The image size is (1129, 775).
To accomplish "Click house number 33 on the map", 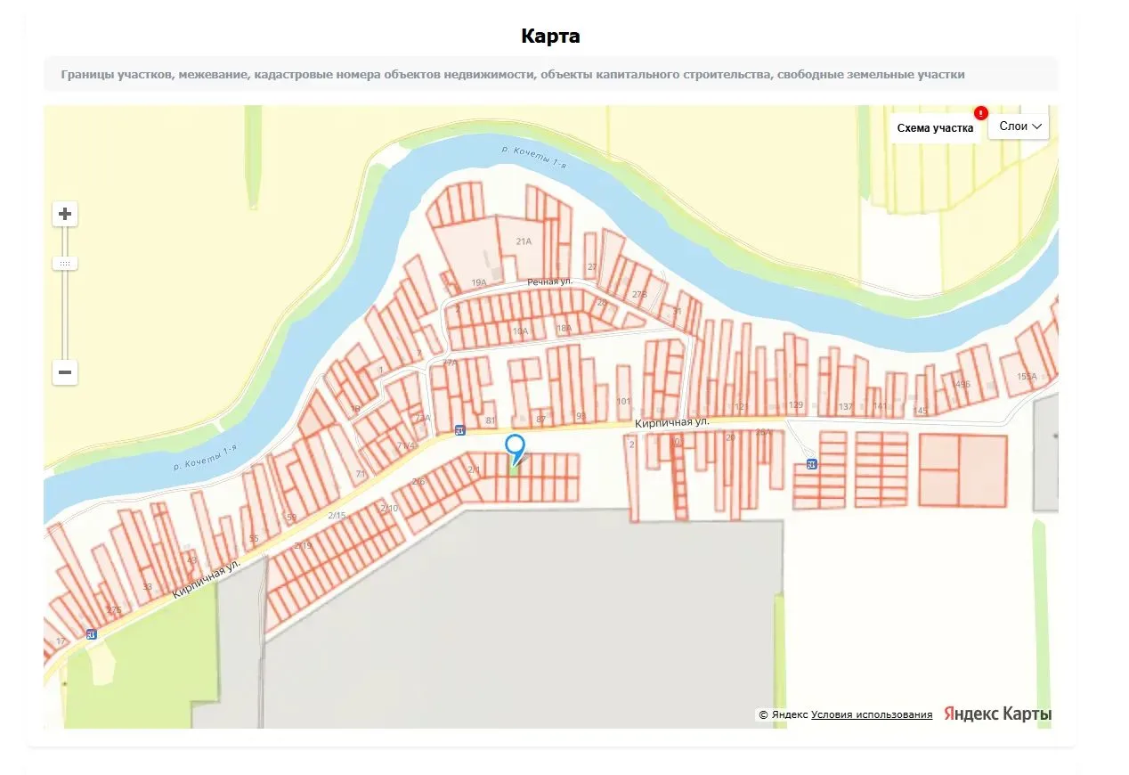I will [x=147, y=587].
